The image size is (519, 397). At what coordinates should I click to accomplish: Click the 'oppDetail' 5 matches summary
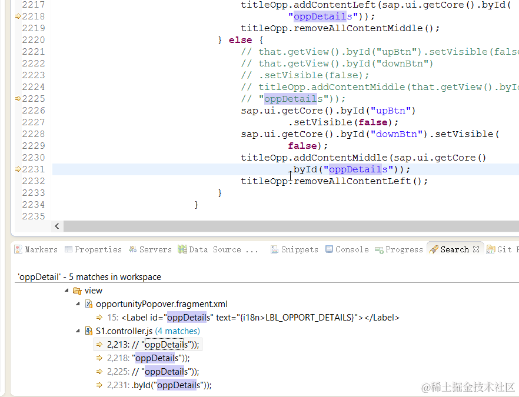click(x=89, y=277)
